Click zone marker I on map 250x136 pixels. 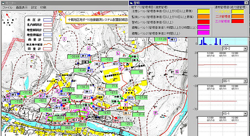pos(64,39)
